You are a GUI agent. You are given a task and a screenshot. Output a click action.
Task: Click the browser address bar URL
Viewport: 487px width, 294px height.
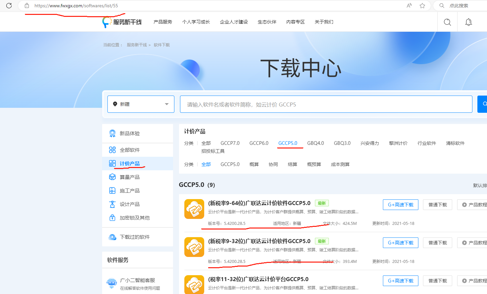[x=76, y=6]
